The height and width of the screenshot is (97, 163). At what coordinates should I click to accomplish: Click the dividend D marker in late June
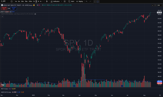click(122, 86)
